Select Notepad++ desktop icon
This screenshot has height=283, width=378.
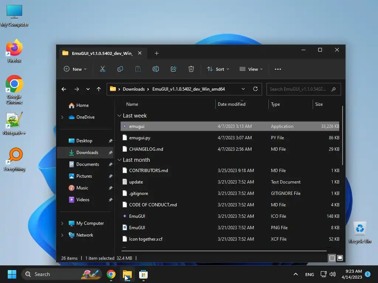click(14, 123)
